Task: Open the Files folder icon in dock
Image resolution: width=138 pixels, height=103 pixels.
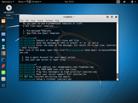Action: (x=3, y=34)
